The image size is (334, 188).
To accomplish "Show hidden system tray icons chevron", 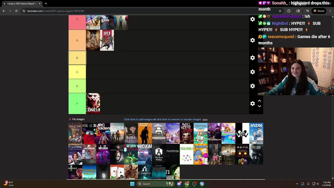I will pos(297,184).
